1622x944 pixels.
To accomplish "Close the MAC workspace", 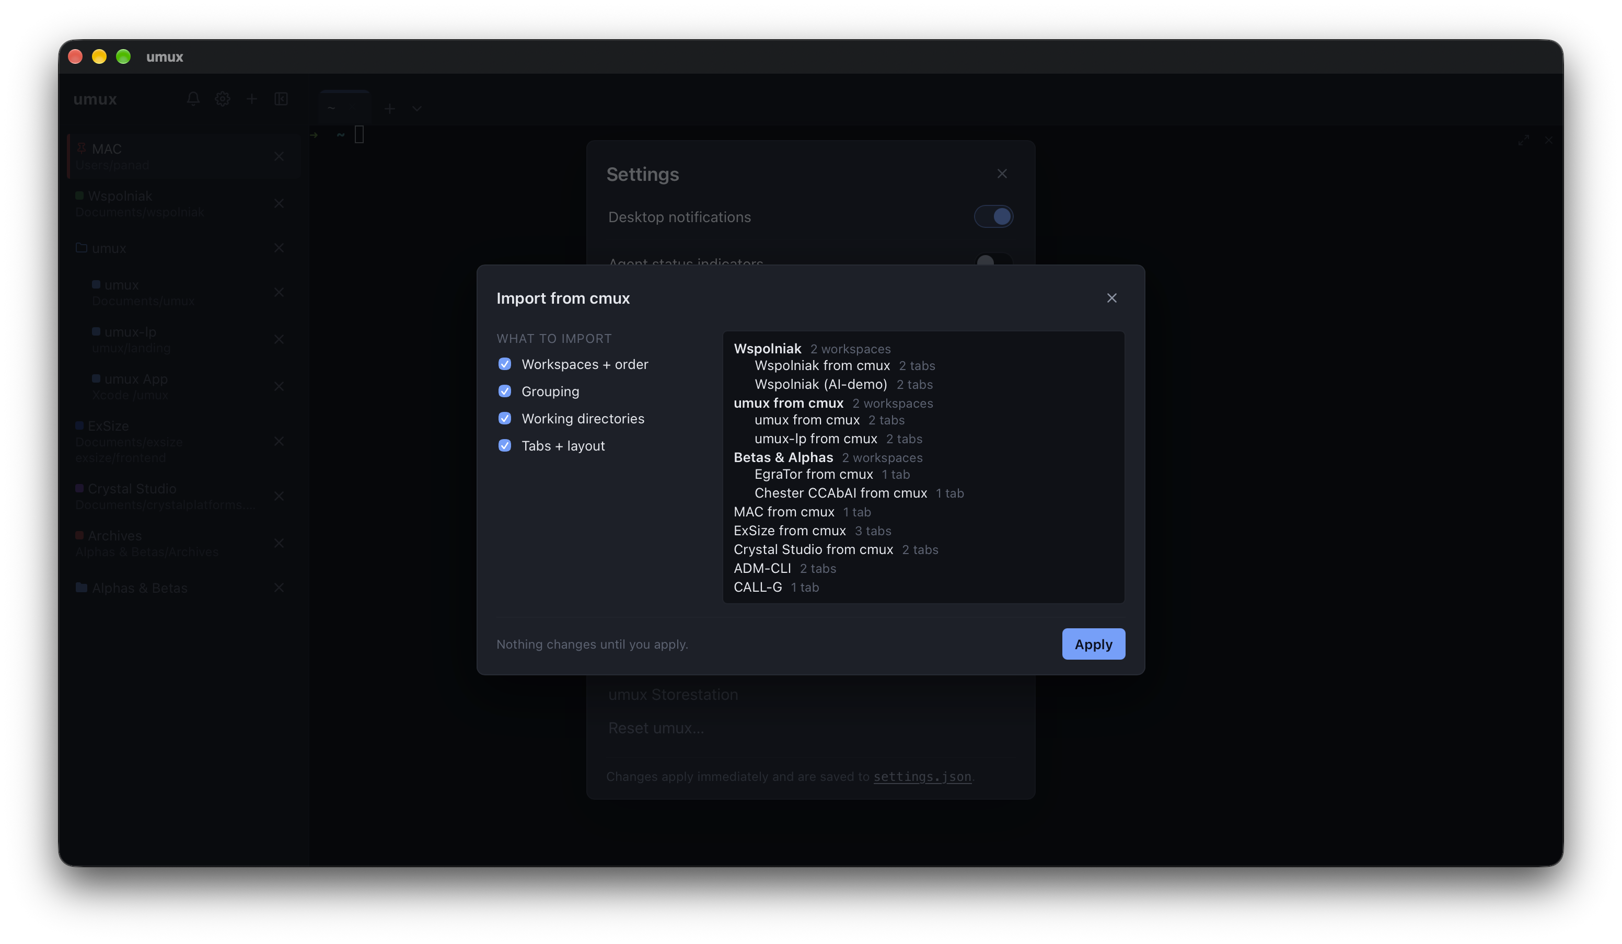I will [279, 156].
